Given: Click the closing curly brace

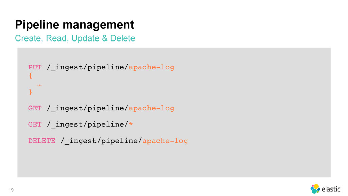Looking at the screenshot, I should click(30, 92).
